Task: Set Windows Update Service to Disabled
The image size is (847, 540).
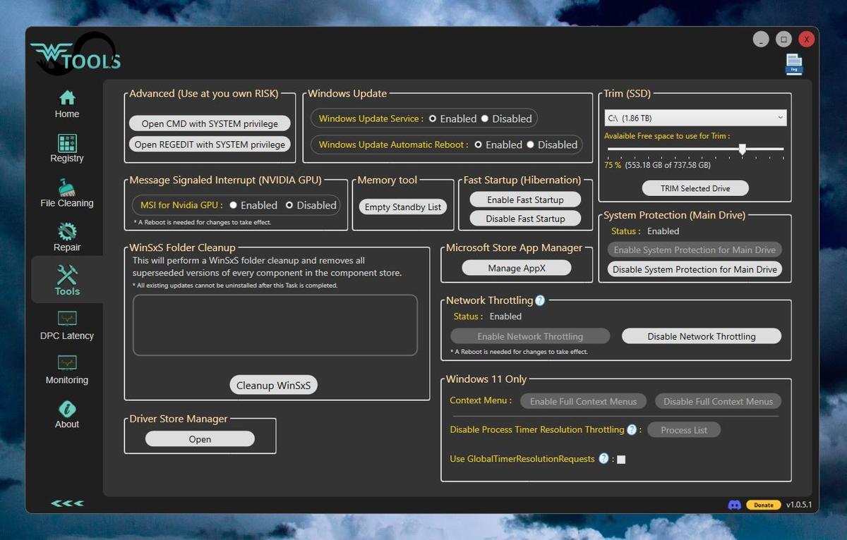Action: pyautogui.click(x=485, y=118)
